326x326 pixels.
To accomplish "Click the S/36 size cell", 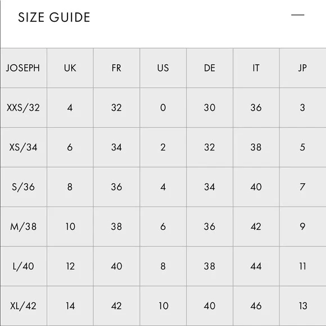I will click(x=23, y=187).
